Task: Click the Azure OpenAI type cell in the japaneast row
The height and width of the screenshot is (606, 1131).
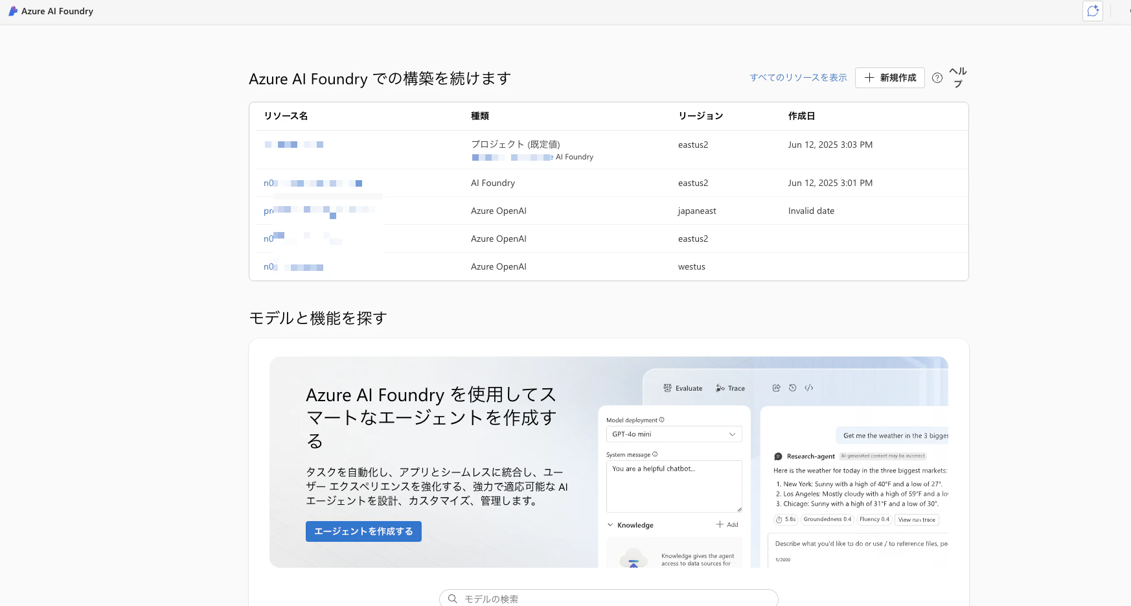Action: (x=499, y=211)
